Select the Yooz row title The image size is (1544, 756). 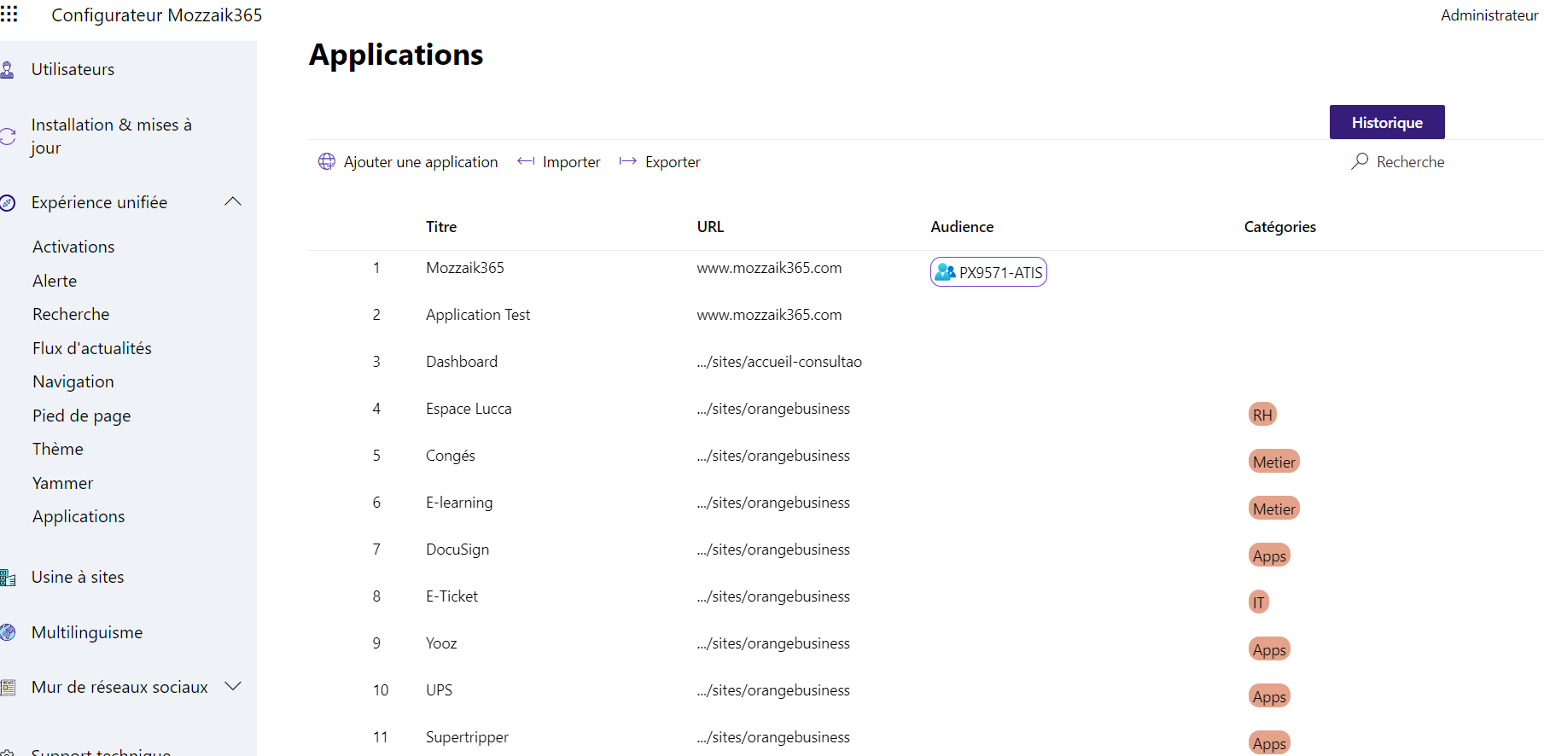pos(441,643)
